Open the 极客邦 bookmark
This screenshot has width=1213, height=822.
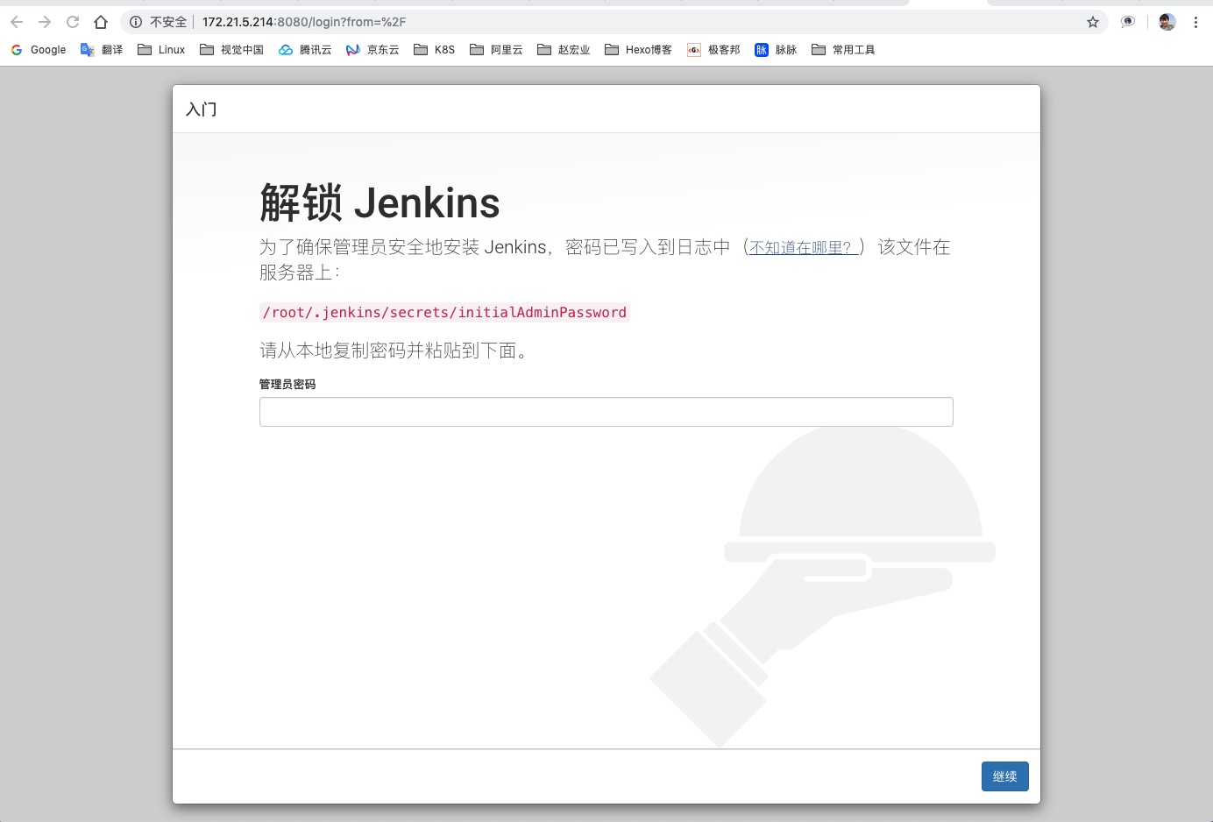(713, 50)
